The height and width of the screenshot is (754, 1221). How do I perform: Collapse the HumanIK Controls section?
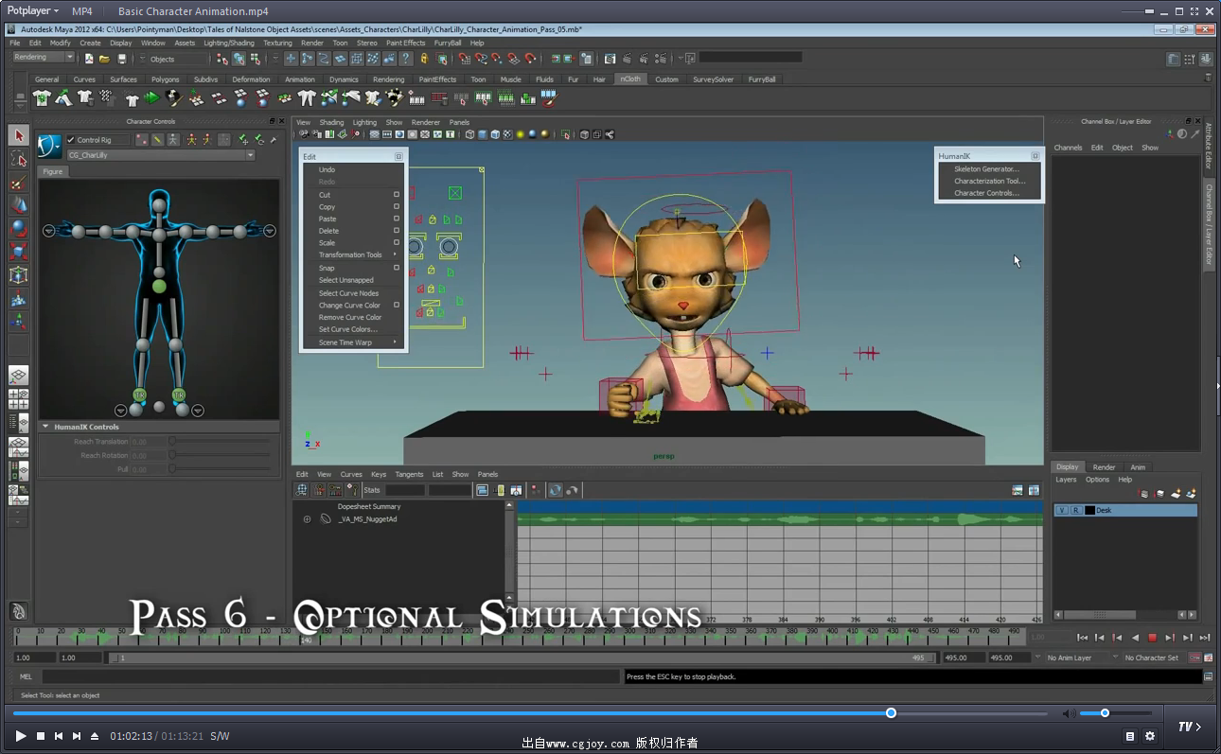(45, 427)
